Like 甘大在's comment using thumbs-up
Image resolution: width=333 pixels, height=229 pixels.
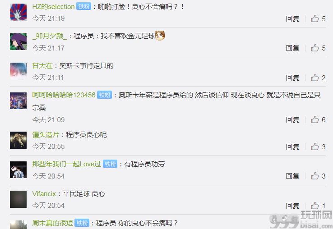315,78
